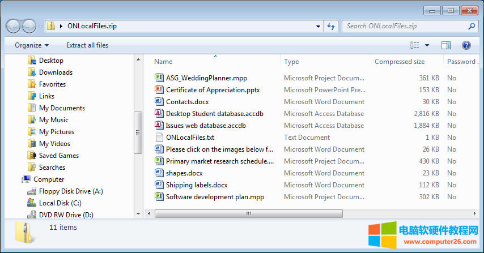Open the address bar history dropdown

(x=318, y=26)
